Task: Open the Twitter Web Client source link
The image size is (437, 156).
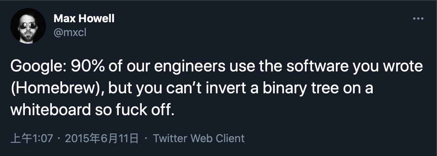Action: point(198,139)
